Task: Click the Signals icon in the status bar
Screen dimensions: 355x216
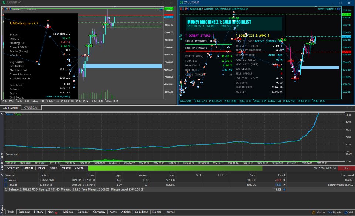Action: 330,212
